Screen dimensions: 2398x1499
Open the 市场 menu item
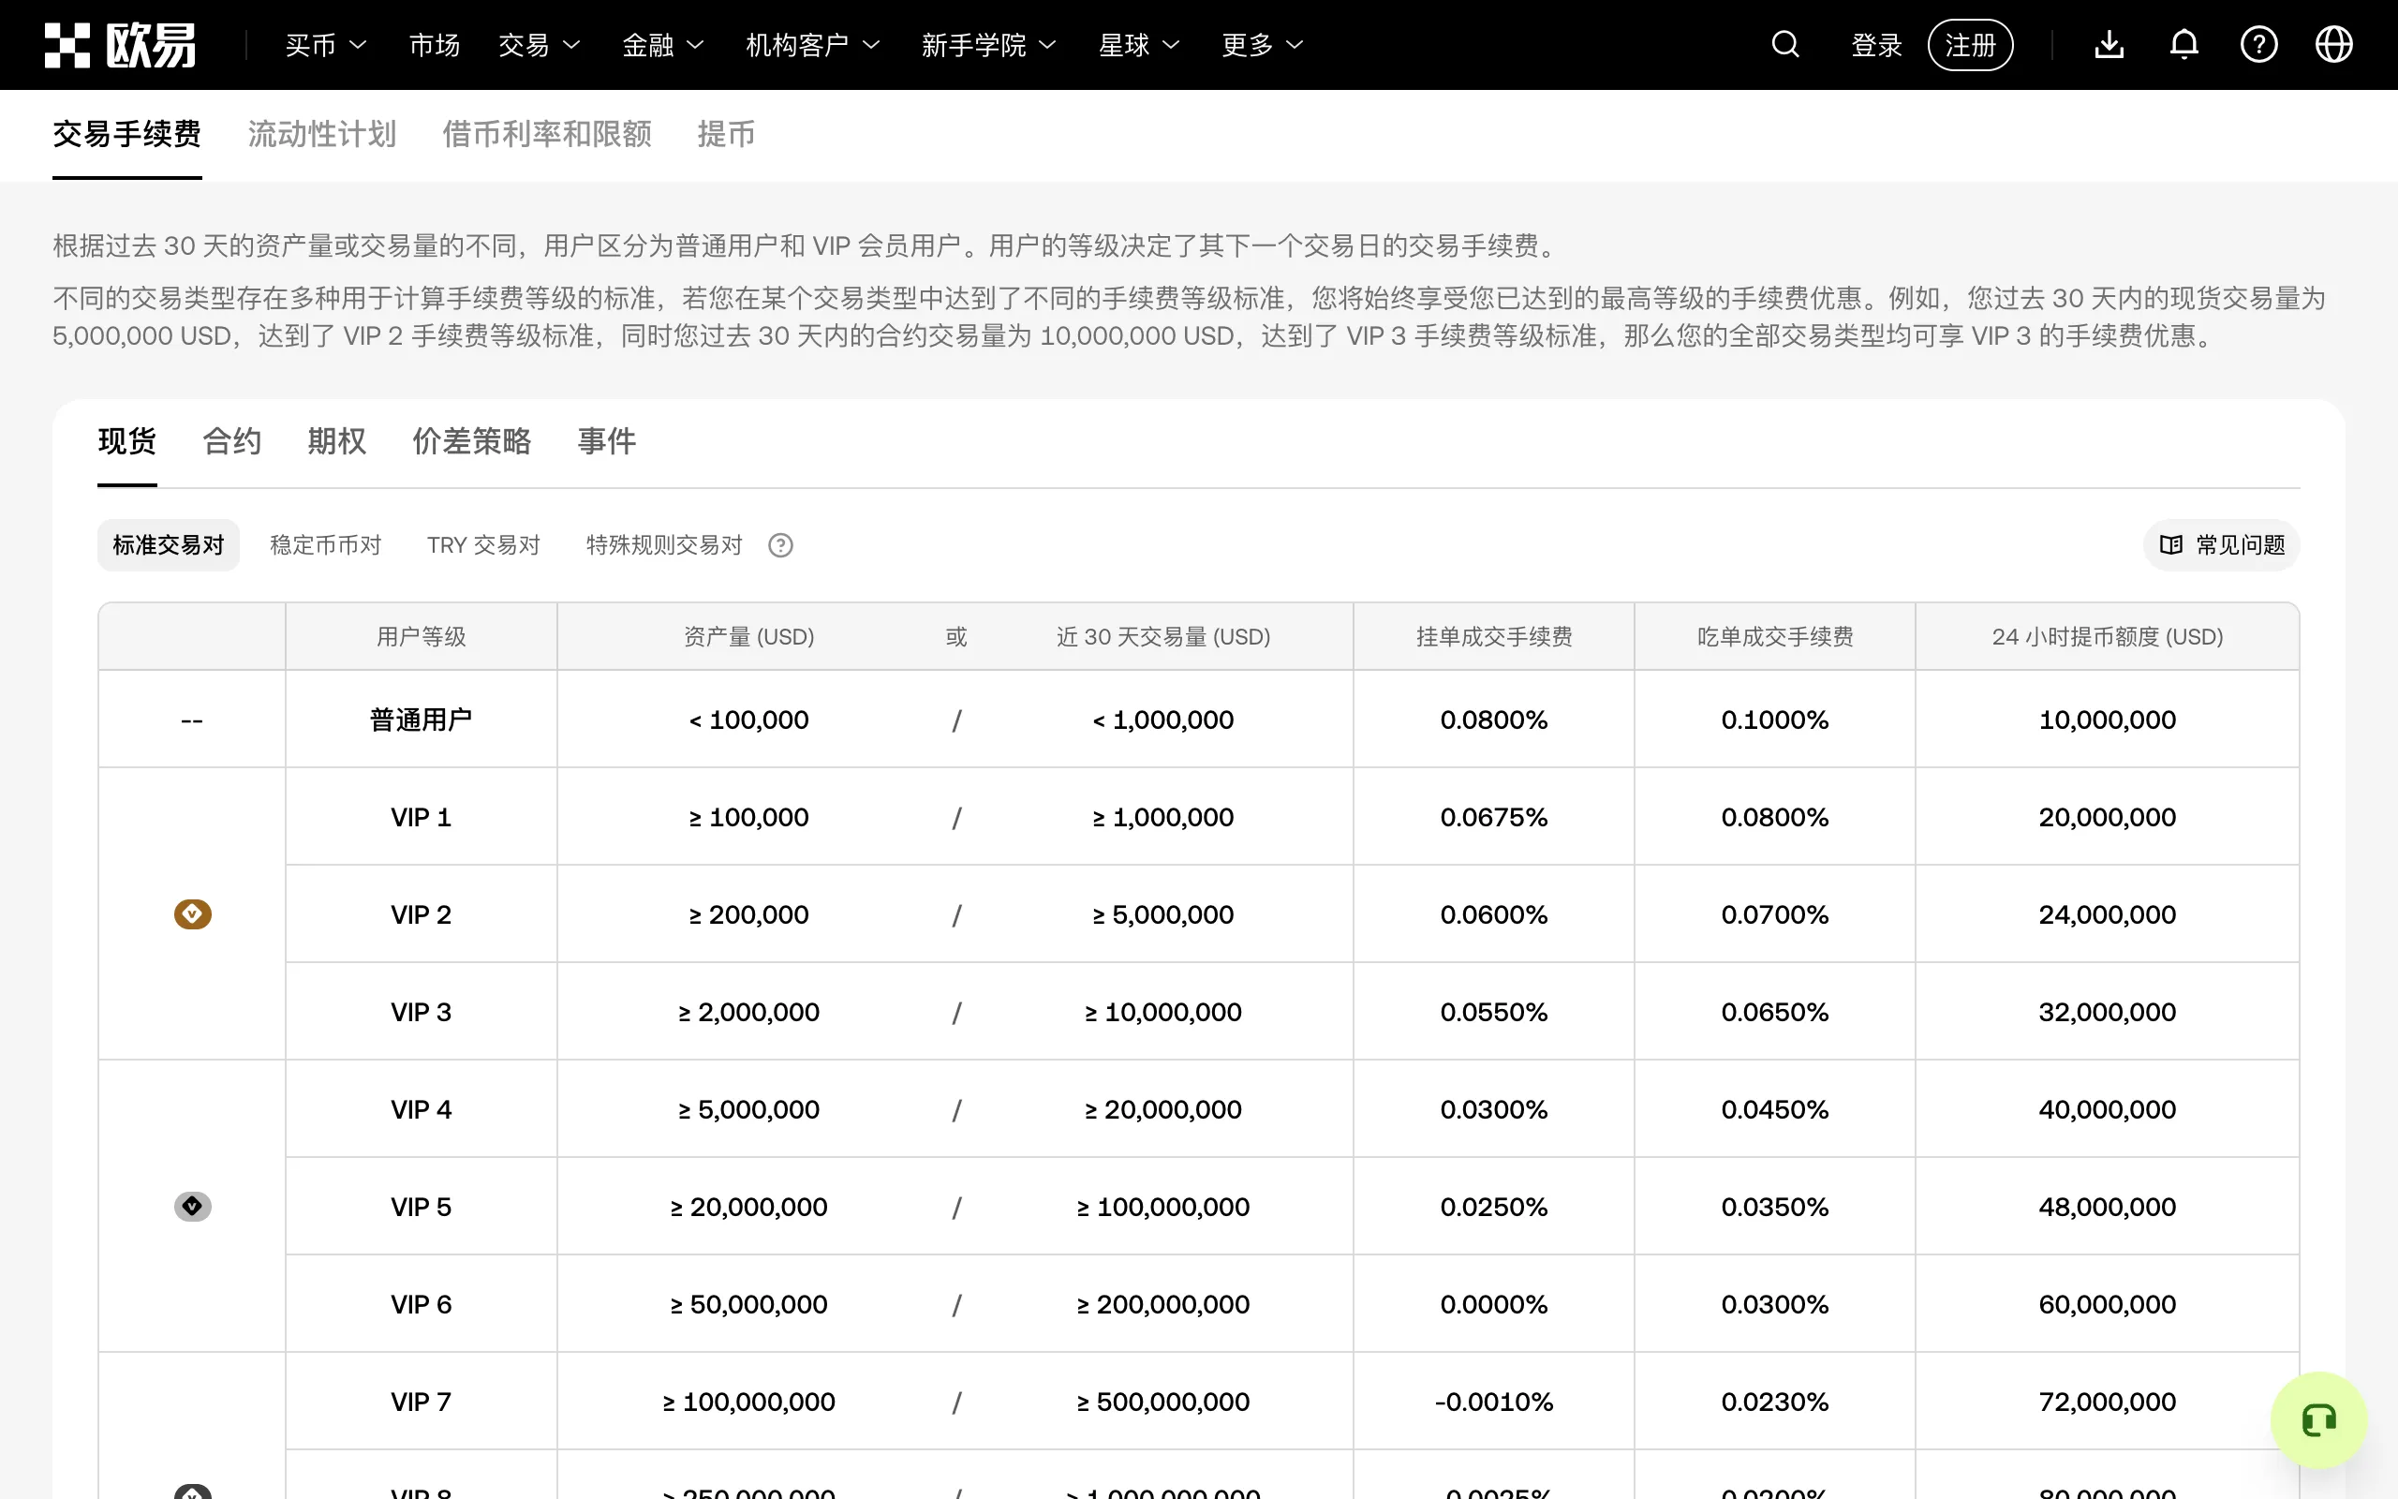click(x=434, y=45)
